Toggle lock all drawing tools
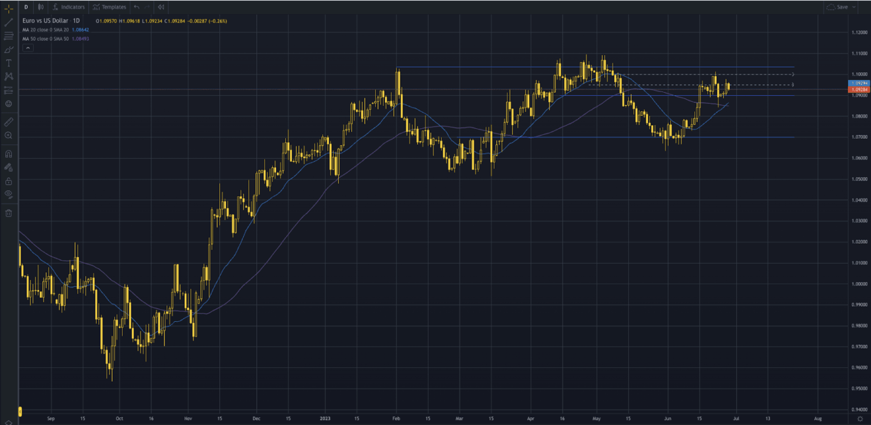Viewport: 871px width, 425px height. pos(9,181)
